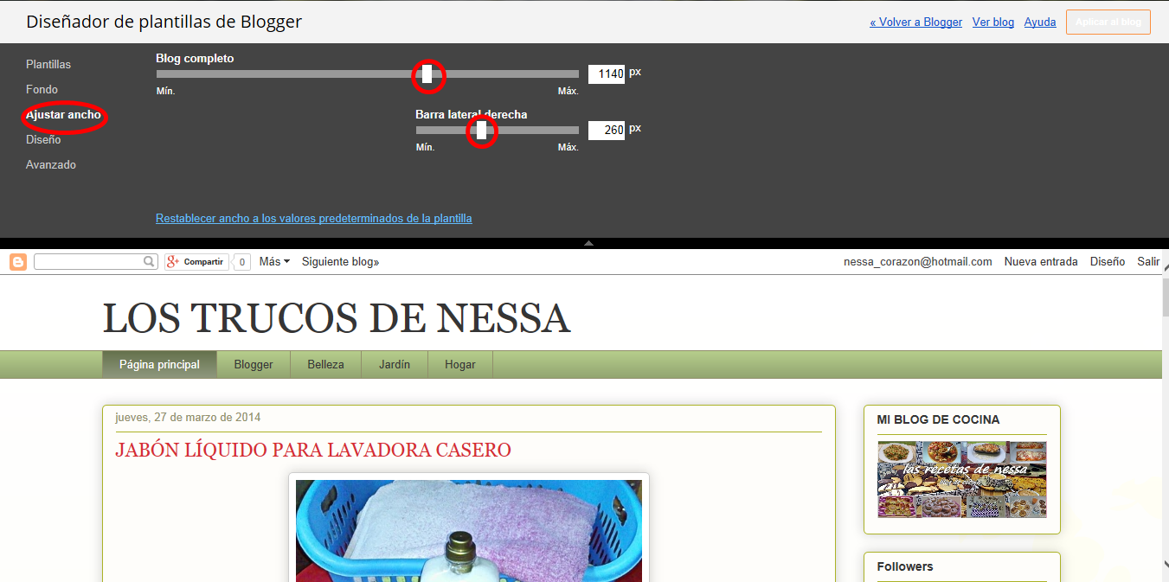The height and width of the screenshot is (582, 1169).
Task: Select the Hogar tab
Action: [x=460, y=364]
